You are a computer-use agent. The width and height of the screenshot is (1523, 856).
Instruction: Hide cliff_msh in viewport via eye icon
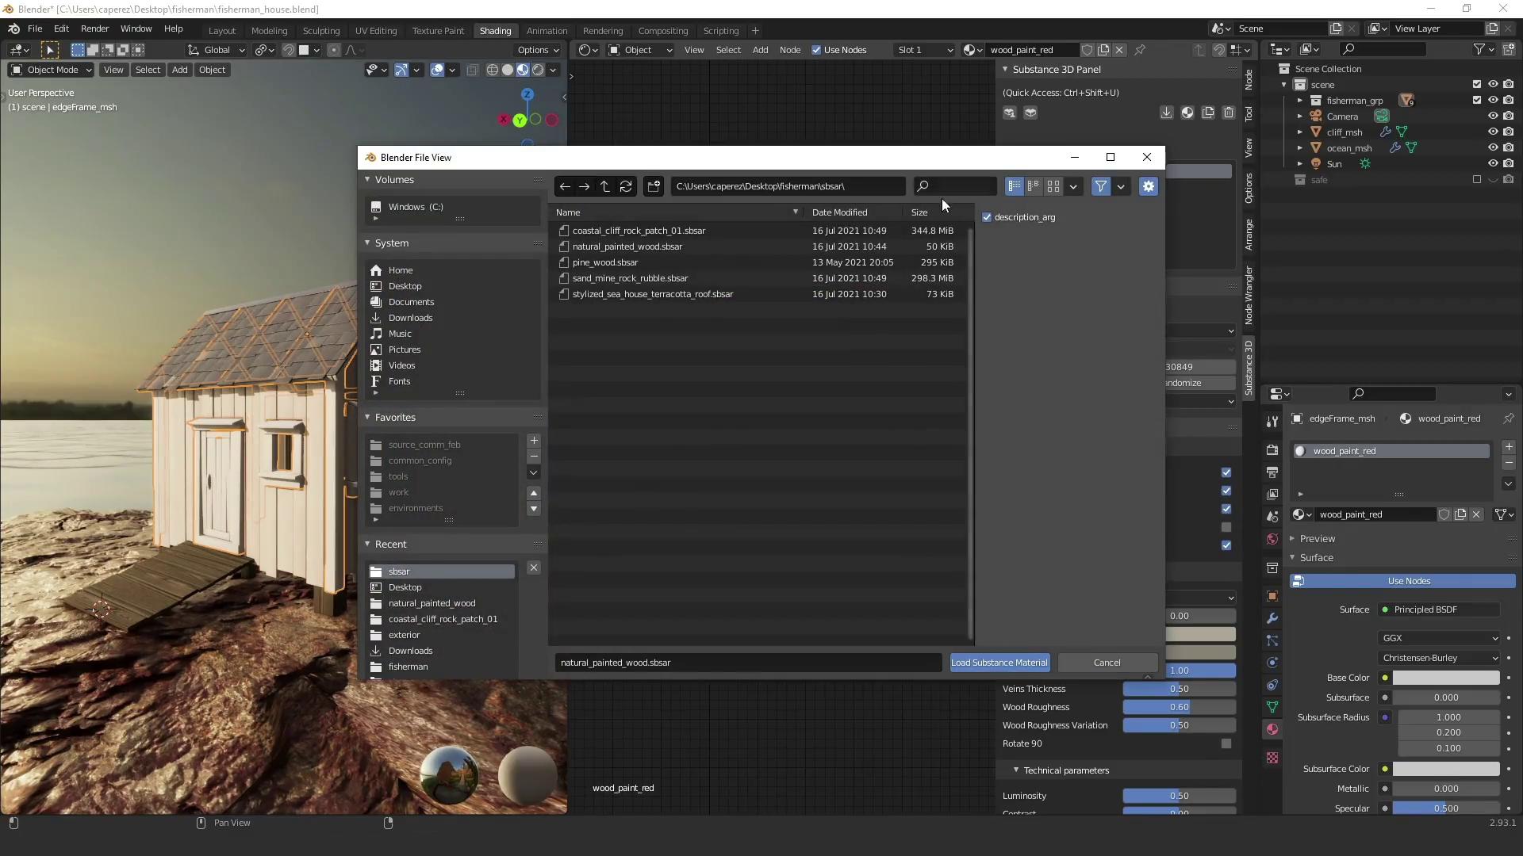tap(1492, 132)
